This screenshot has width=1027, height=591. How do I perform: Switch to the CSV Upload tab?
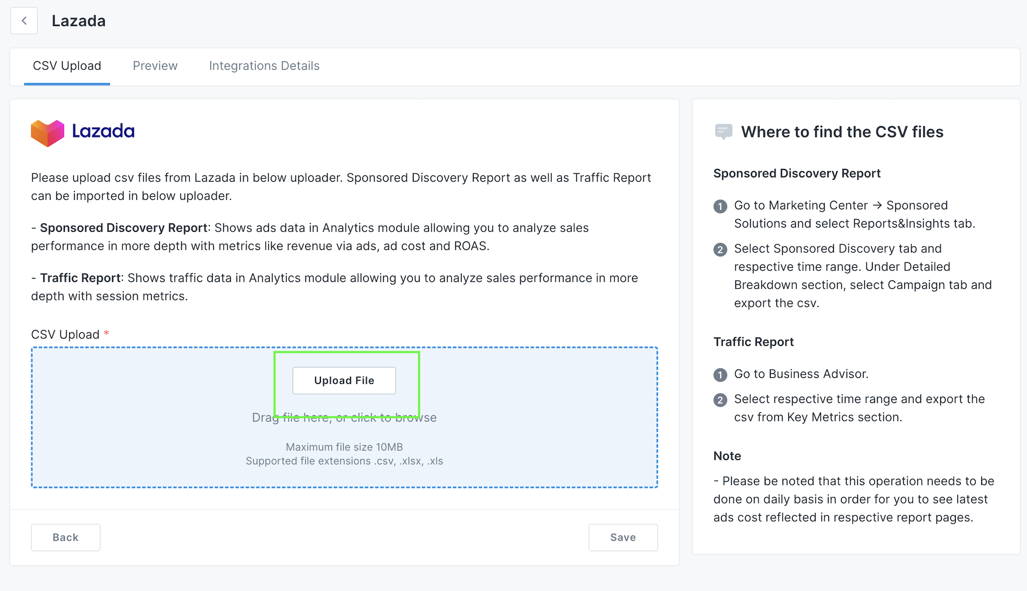pos(67,66)
